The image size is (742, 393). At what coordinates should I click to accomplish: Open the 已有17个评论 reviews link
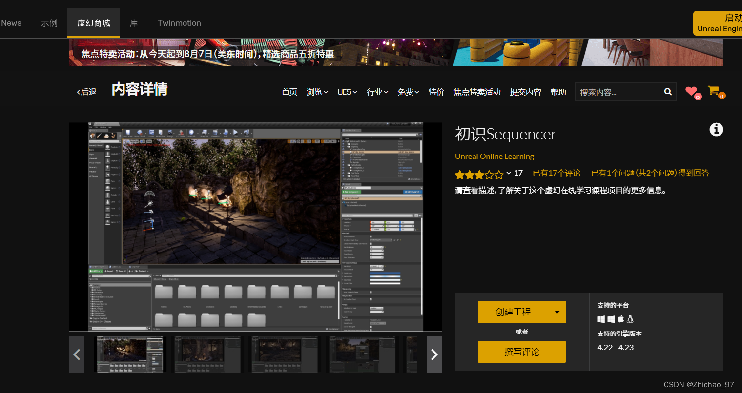tap(556, 173)
